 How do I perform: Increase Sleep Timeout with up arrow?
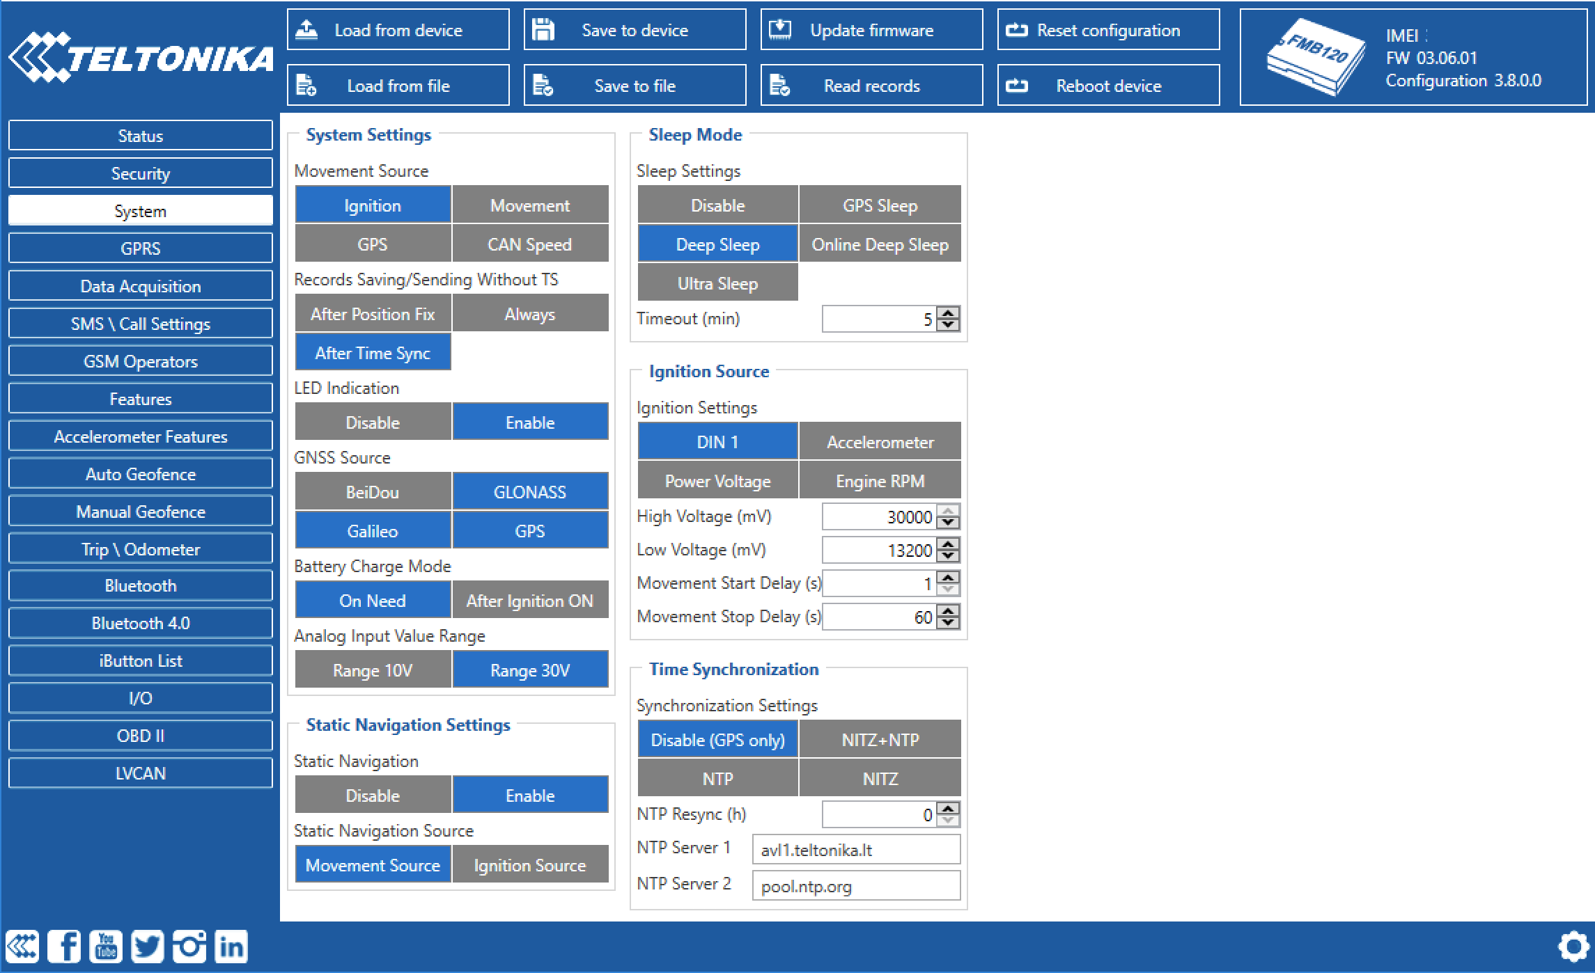(948, 313)
